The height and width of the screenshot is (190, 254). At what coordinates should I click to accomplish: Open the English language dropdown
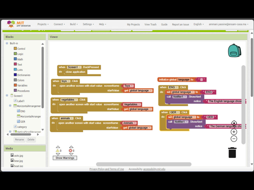click(199, 24)
